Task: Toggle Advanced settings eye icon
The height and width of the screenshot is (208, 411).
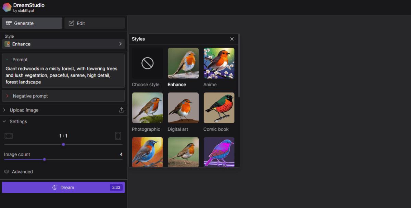Action: (x=7, y=172)
